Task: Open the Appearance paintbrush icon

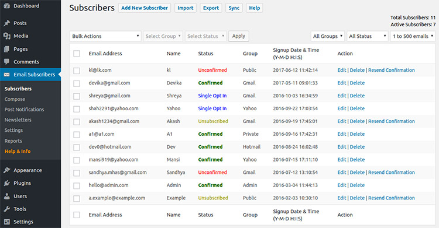Action: [x=7, y=170]
